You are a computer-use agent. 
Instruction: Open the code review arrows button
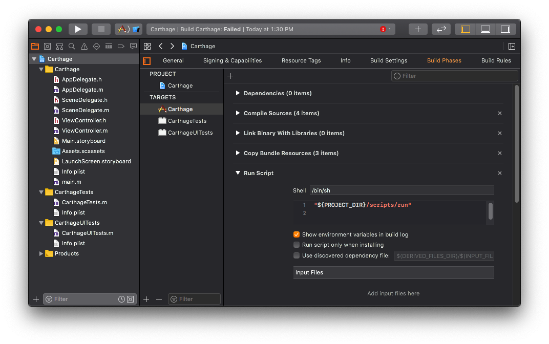[441, 29]
